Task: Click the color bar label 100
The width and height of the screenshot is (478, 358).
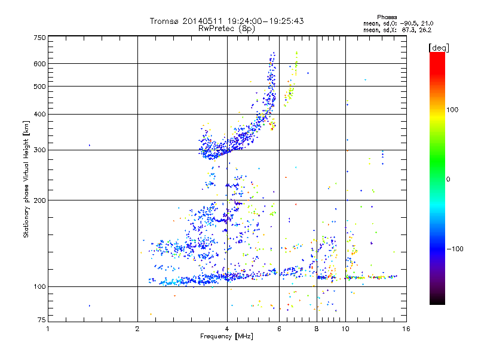Action: [452, 110]
